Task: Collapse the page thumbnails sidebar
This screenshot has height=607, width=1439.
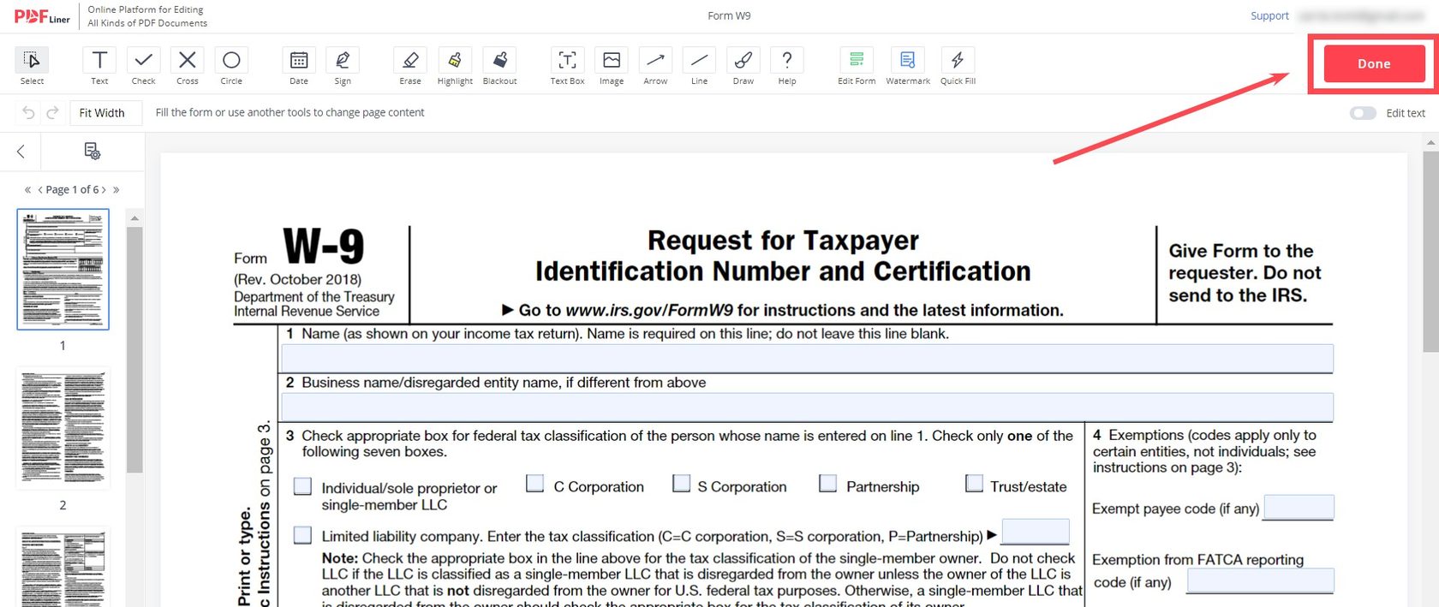Action: (21, 152)
